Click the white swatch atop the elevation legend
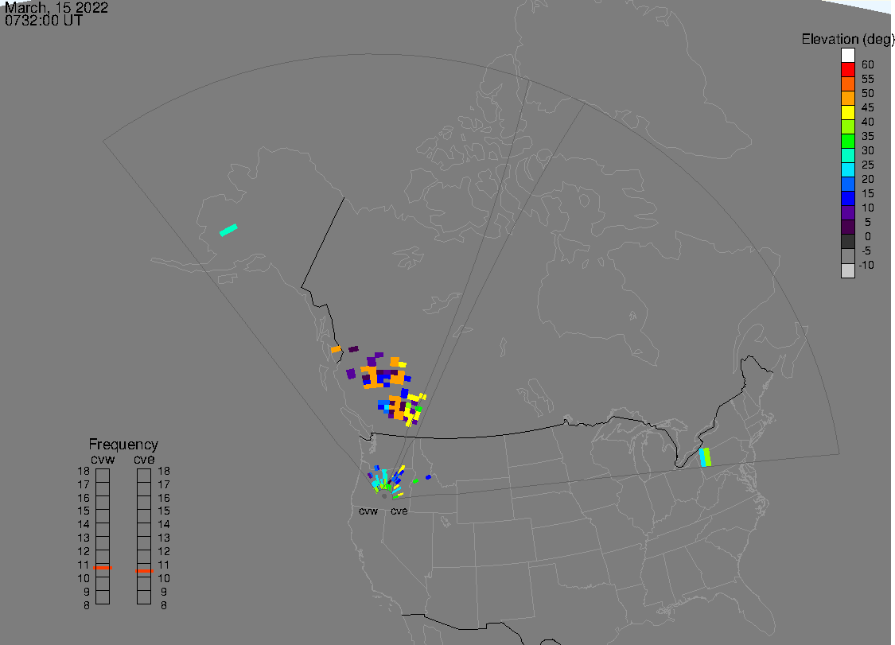 [847, 56]
